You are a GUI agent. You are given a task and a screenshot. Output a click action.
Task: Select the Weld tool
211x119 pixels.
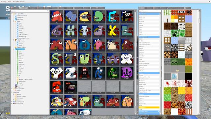(149, 33)
